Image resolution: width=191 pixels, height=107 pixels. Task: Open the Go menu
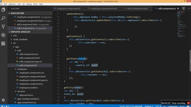(x=24, y=4)
